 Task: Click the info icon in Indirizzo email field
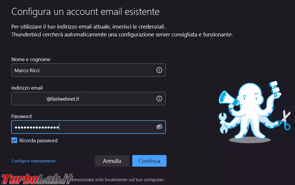(x=159, y=98)
